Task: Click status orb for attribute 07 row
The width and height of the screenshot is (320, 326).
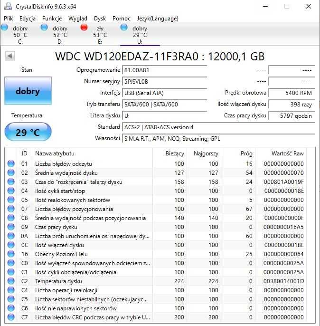Action: (11, 209)
